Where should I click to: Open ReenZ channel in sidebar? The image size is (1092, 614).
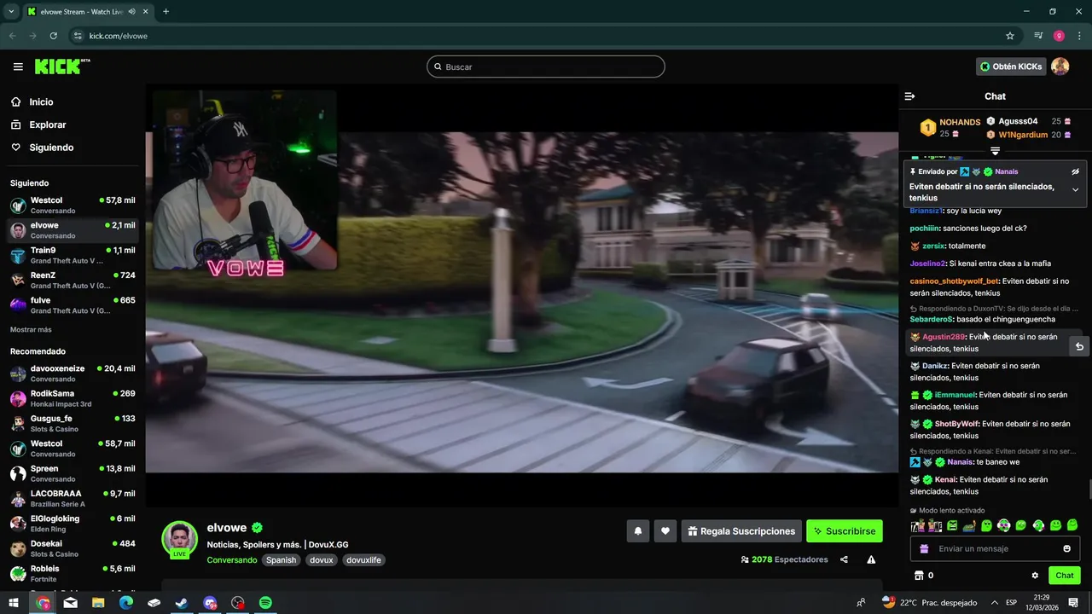pyautogui.click(x=72, y=281)
